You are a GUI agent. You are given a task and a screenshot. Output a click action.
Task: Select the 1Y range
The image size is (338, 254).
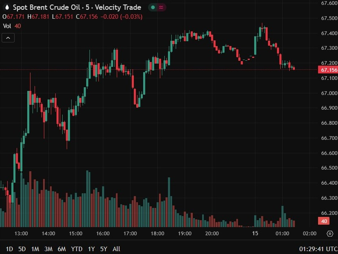point(92,249)
